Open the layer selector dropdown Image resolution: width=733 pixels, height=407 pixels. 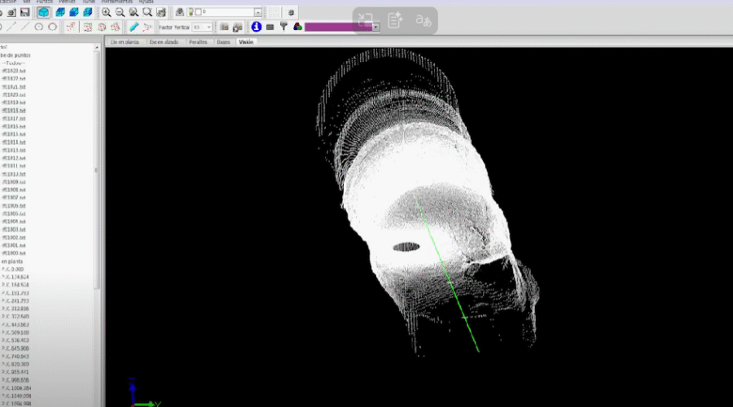pyautogui.click(x=257, y=12)
